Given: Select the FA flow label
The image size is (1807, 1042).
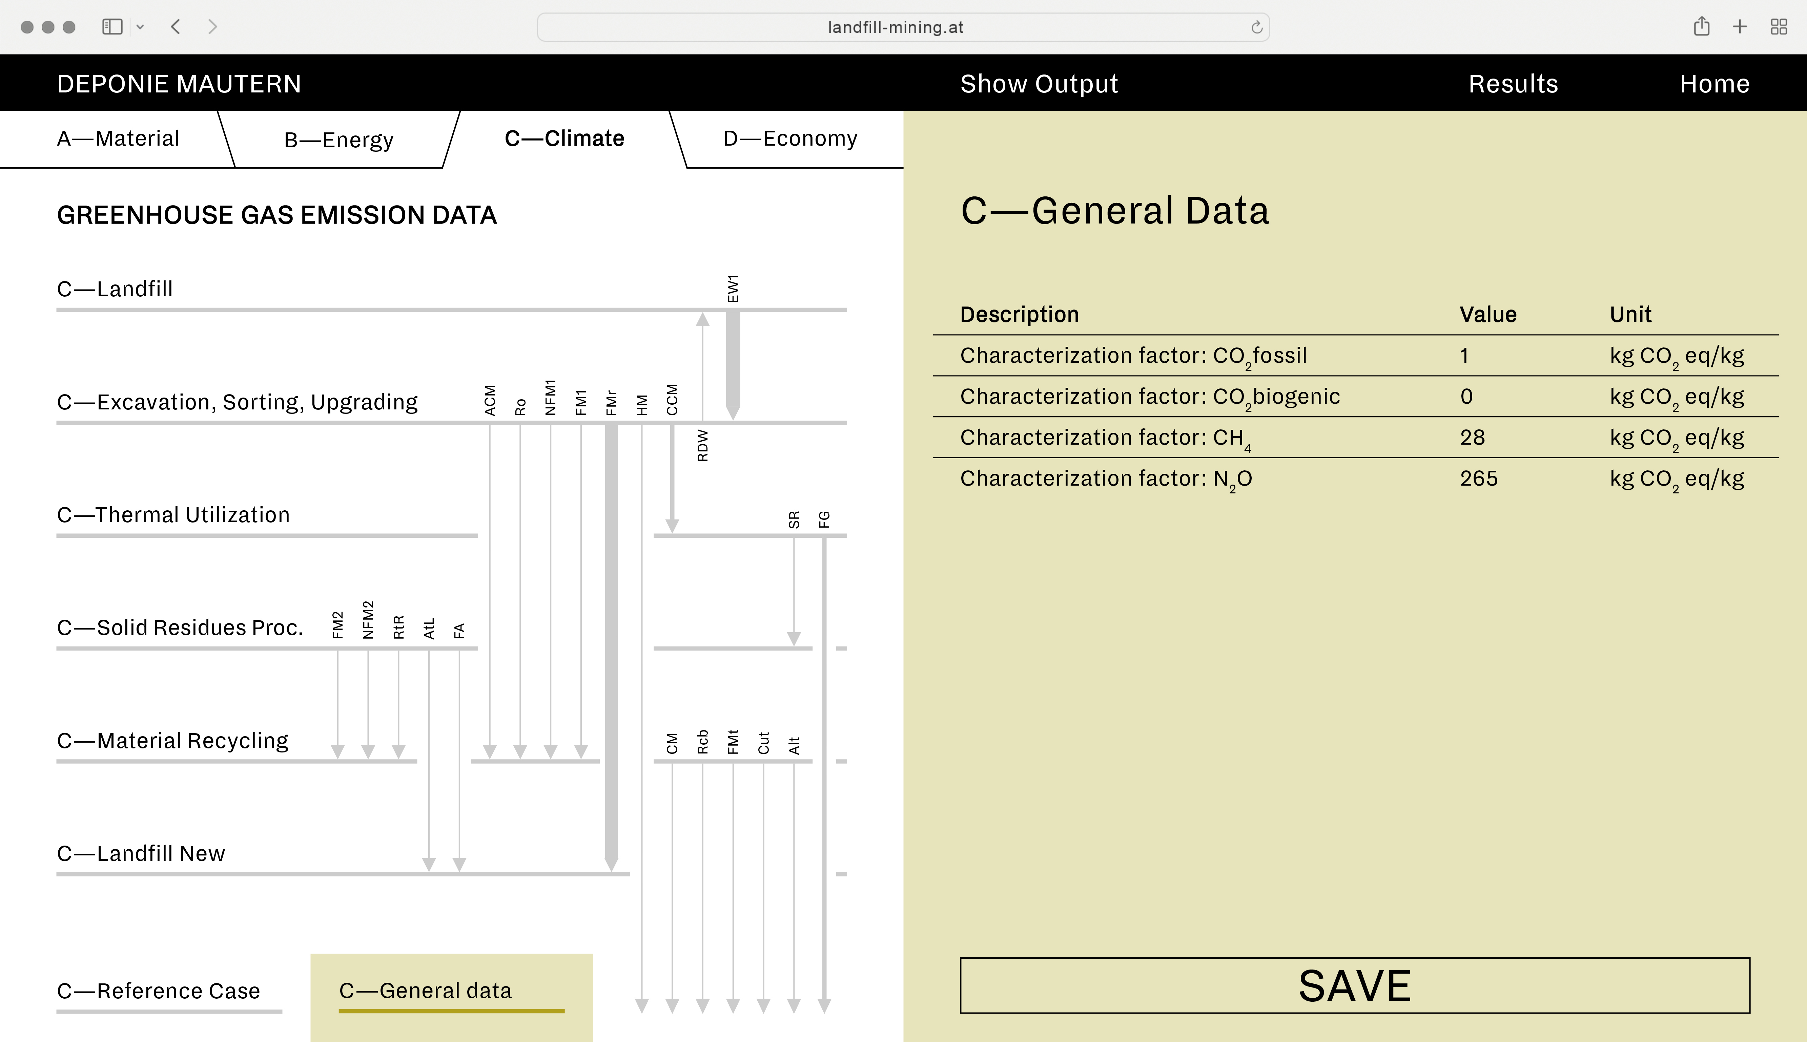Looking at the screenshot, I should [x=459, y=631].
